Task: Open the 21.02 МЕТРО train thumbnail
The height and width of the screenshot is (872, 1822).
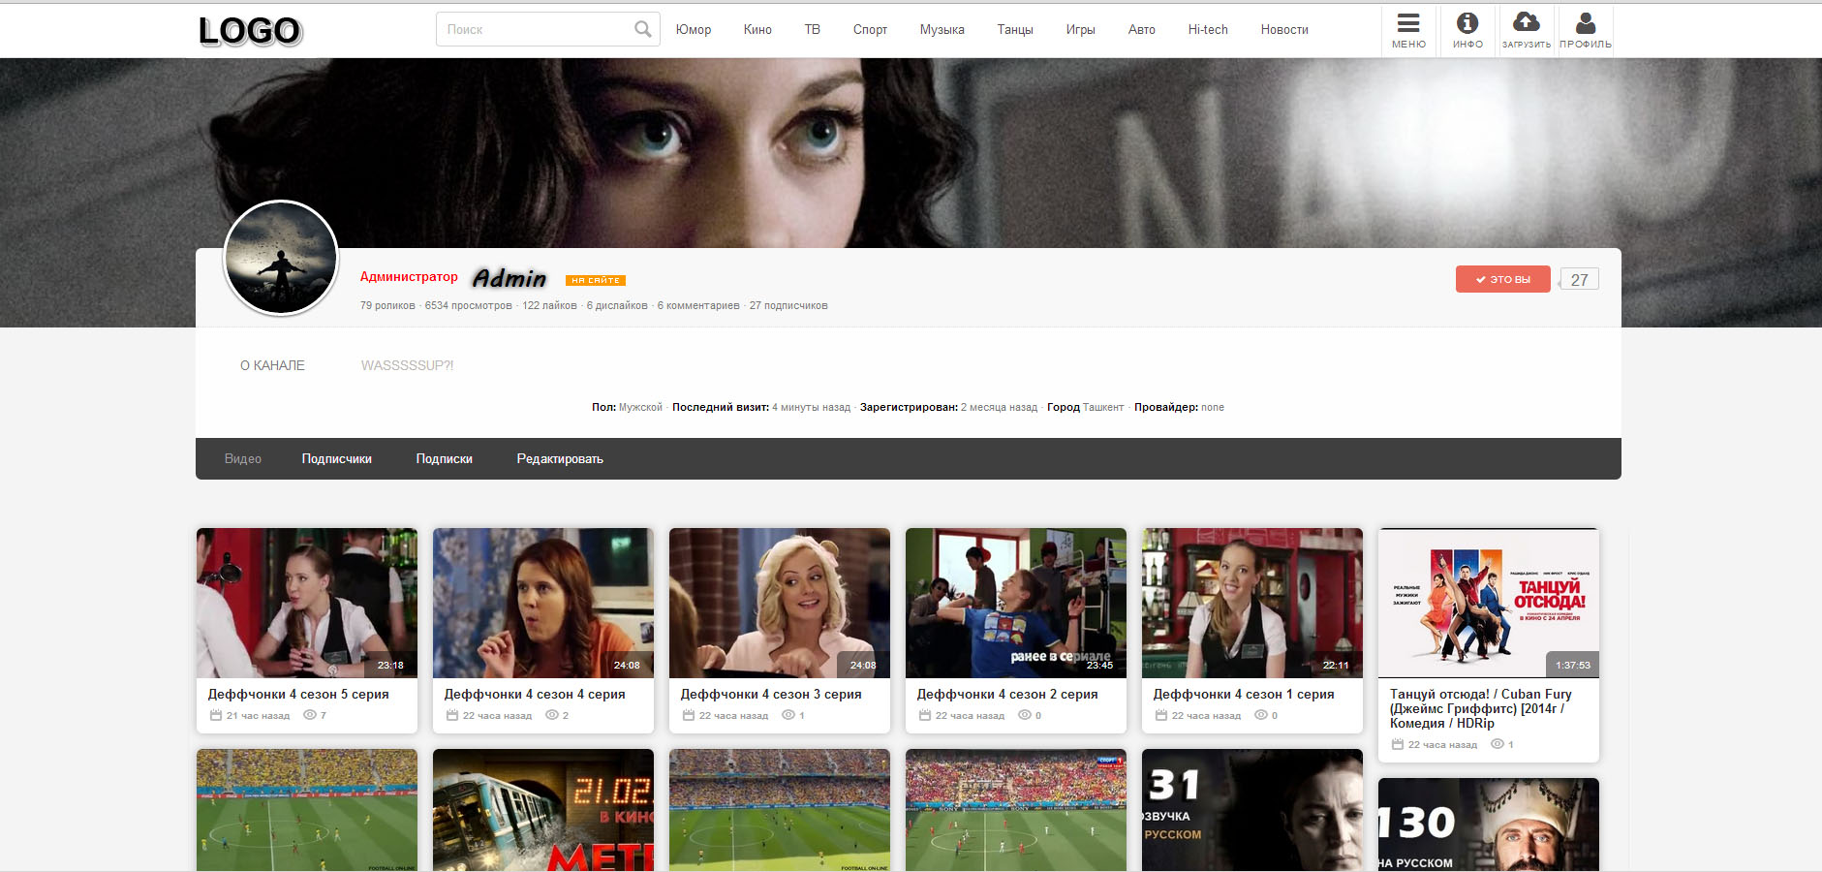Action: click(x=543, y=810)
